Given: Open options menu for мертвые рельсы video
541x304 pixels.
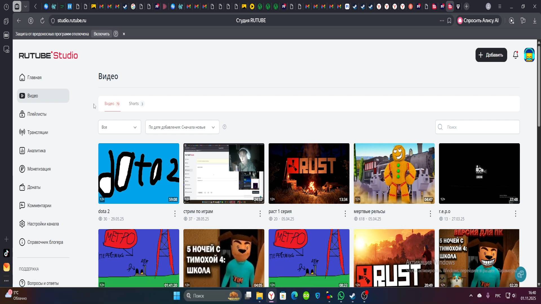Looking at the screenshot, I should click(x=430, y=214).
